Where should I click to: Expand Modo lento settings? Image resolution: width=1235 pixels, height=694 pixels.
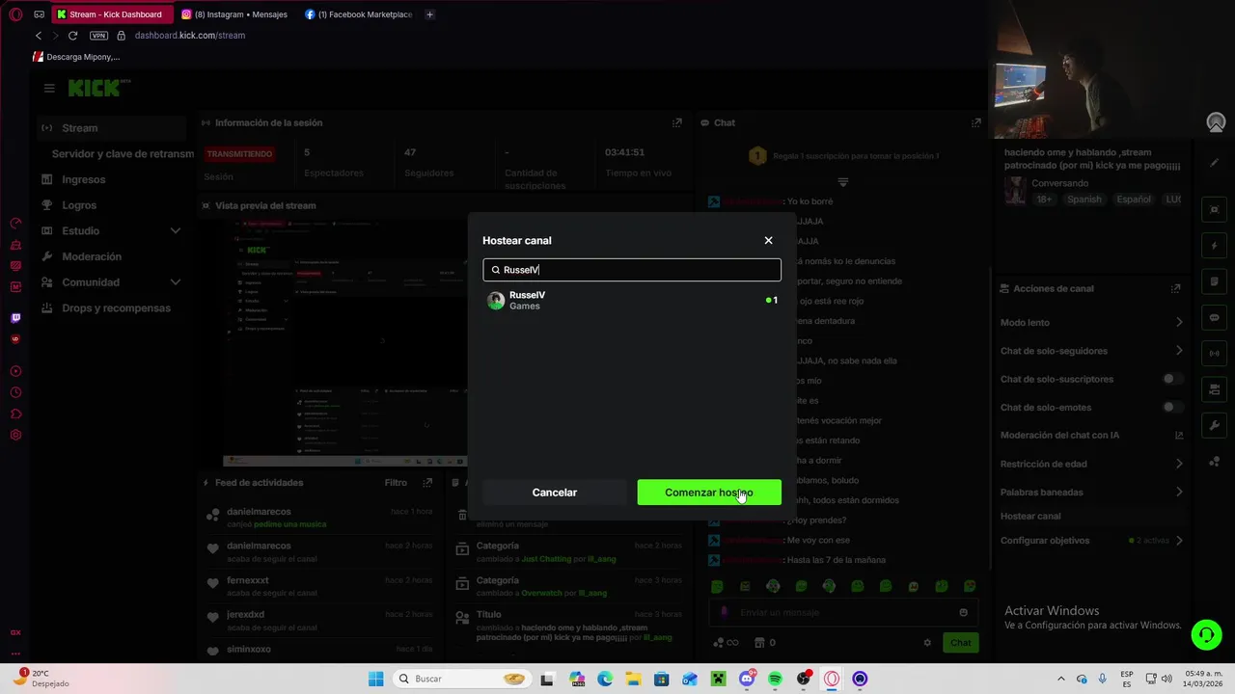[x=1091, y=323]
